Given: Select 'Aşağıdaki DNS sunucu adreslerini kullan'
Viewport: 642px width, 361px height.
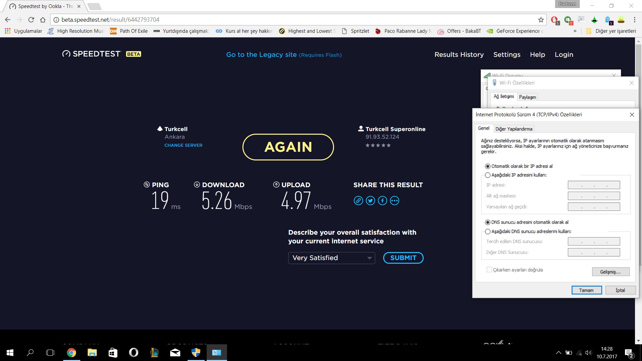Looking at the screenshot, I should (528, 231).
